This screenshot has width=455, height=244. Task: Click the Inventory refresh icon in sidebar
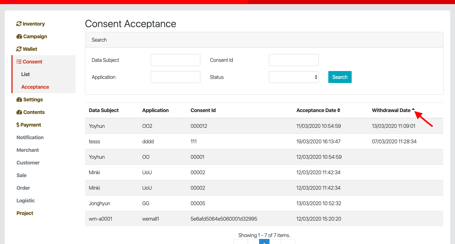[19, 24]
